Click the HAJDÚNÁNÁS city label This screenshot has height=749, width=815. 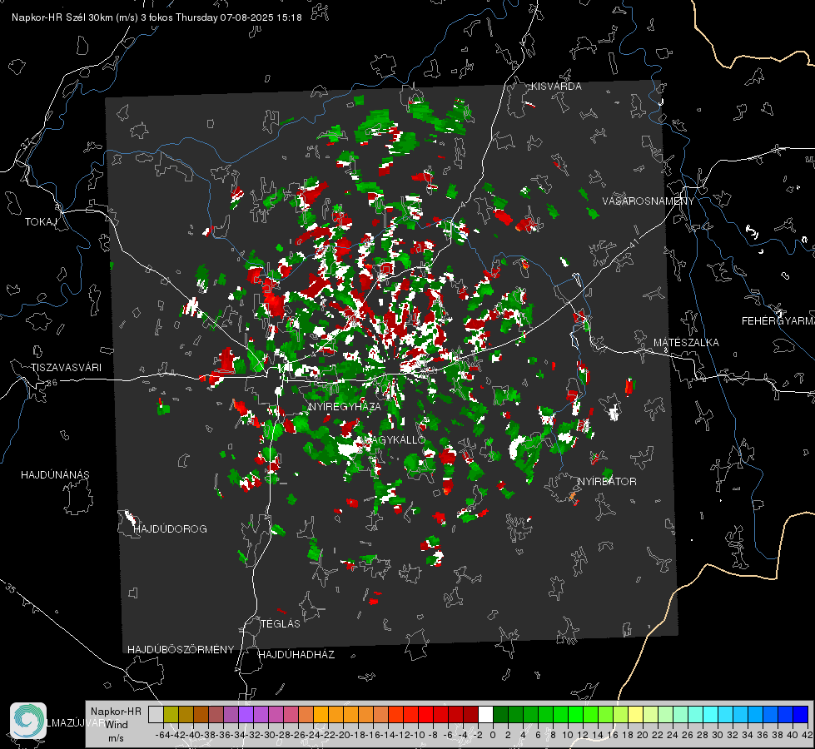pos(55,475)
